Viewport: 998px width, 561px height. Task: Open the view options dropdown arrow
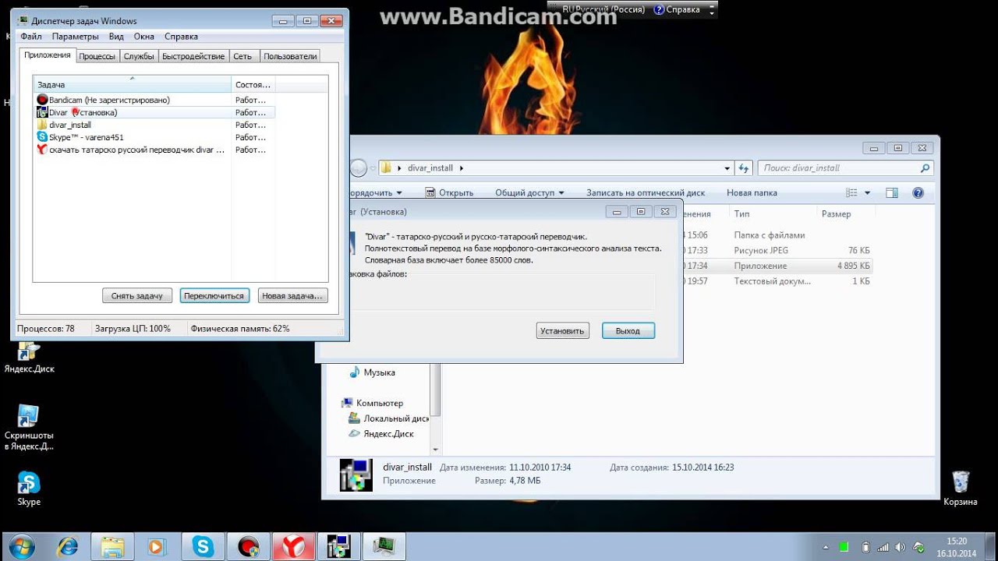coord(867,193)
